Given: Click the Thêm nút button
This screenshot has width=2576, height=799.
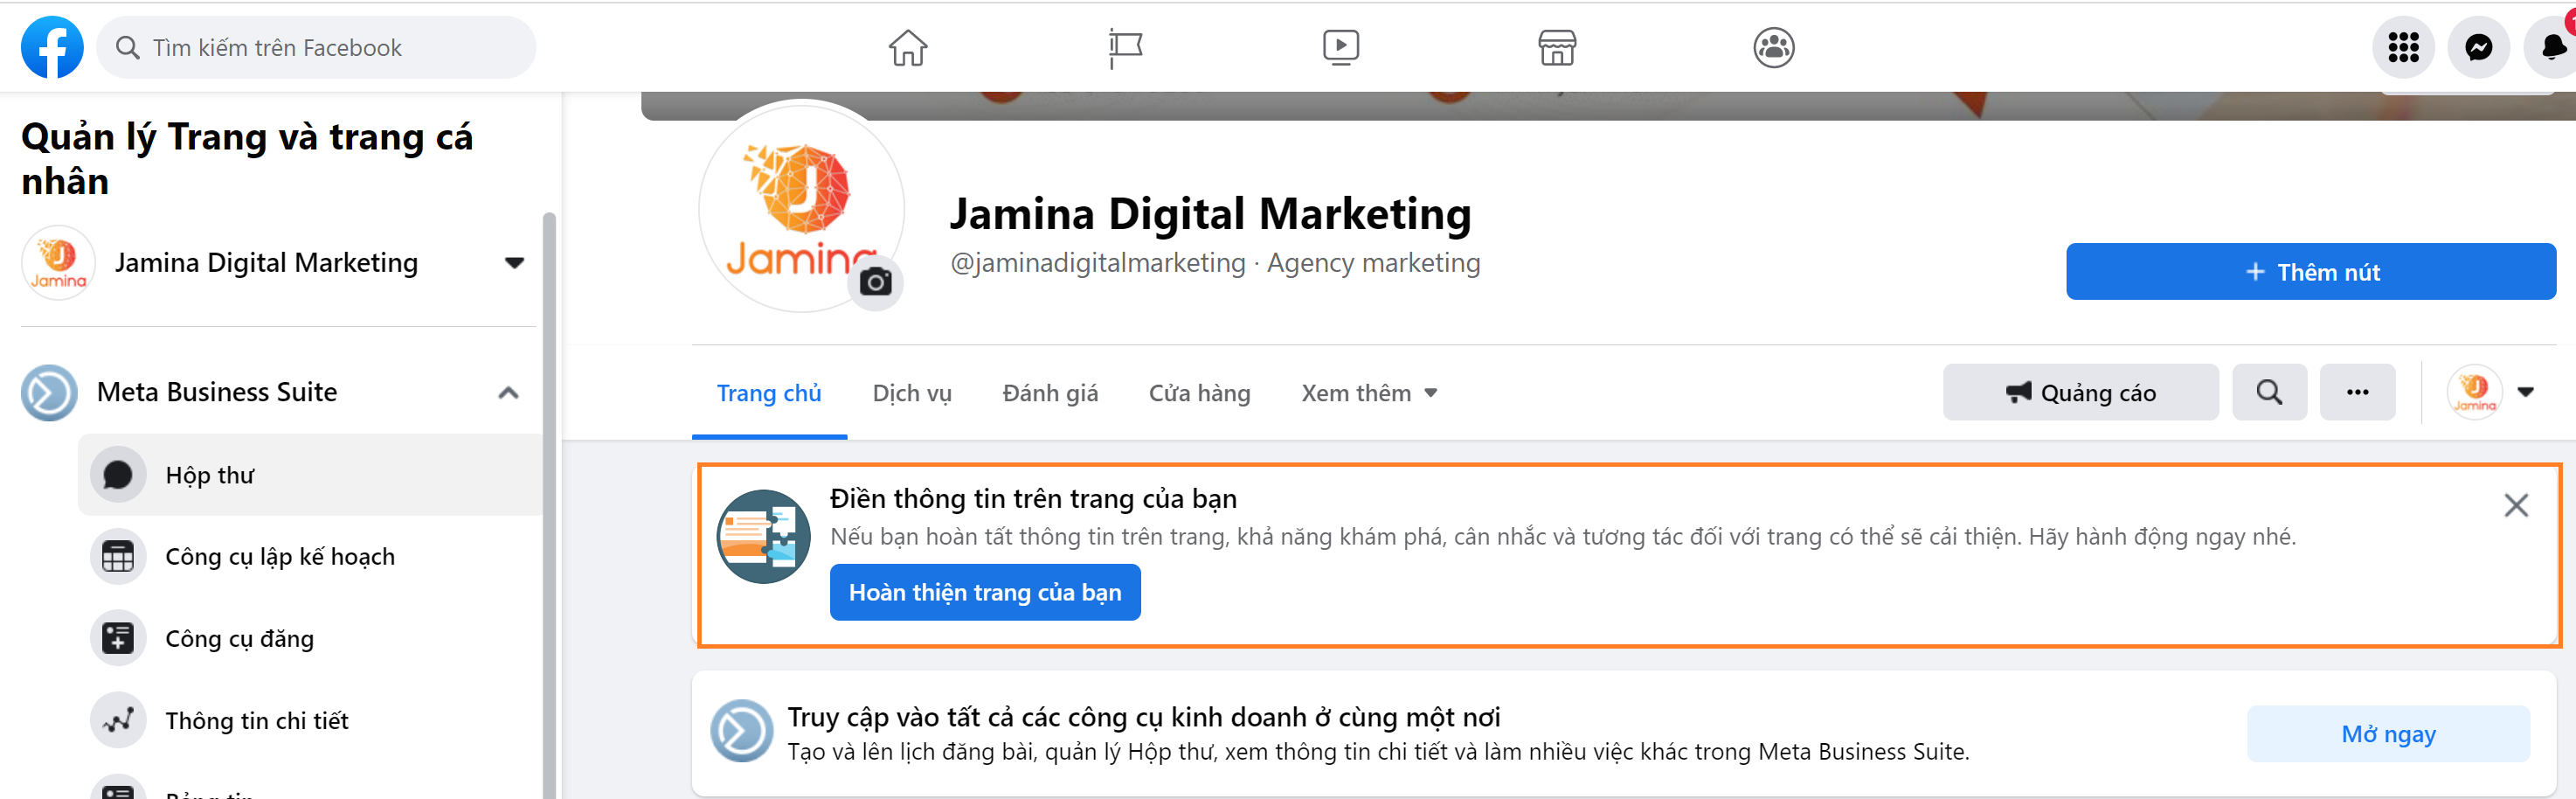Looking at the screenshot, I should (2310, 272).
